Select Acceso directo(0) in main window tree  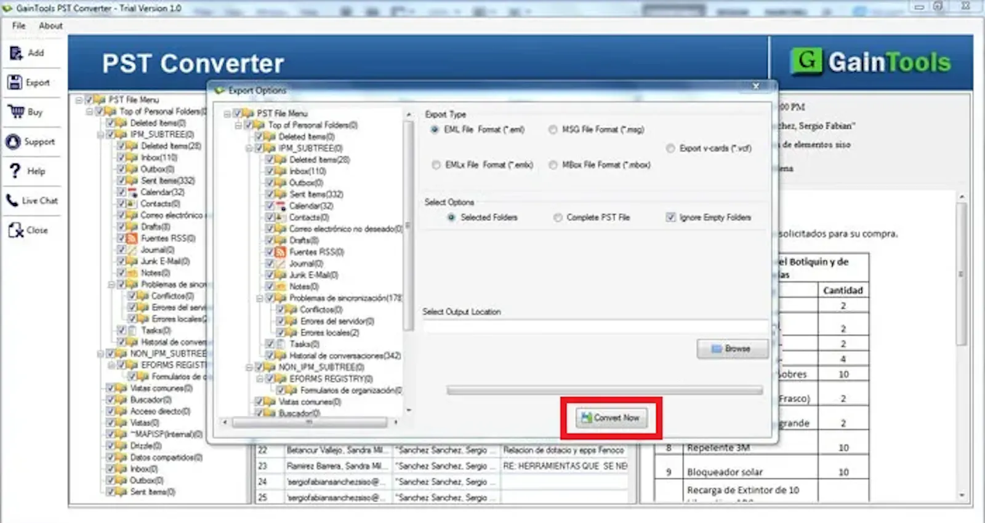point(160,411)
